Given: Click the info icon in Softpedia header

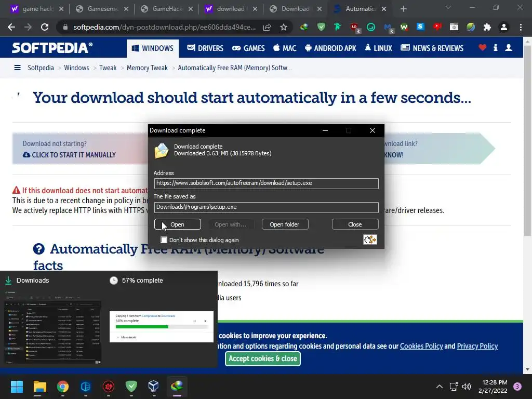Looking at the screenshot, I should (x=495, y=48).
